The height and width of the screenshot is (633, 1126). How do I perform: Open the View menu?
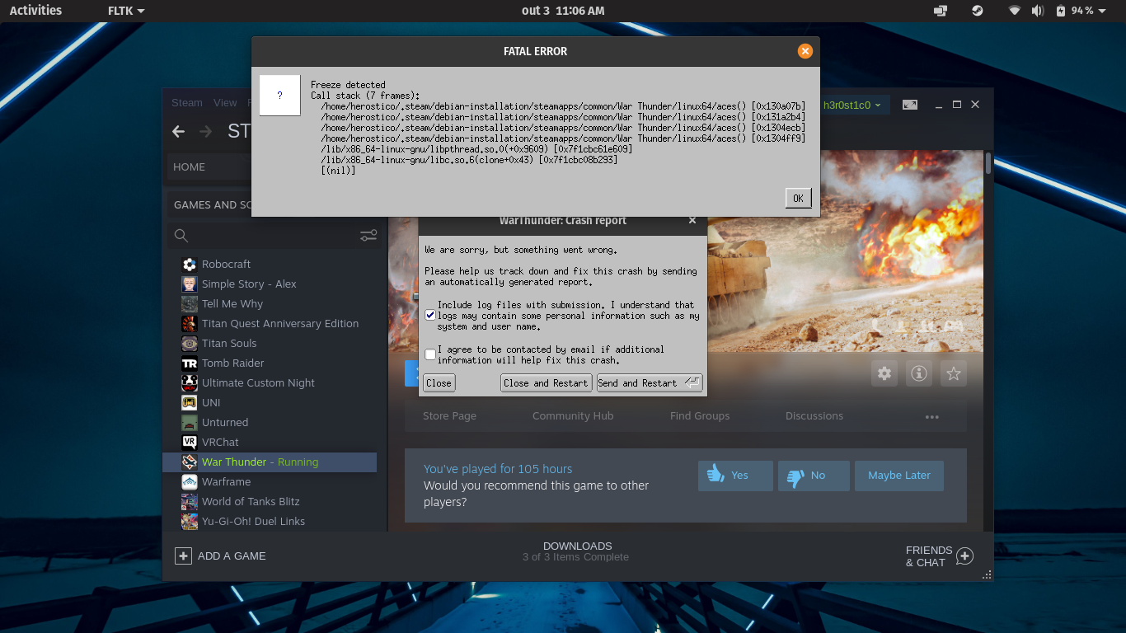tap(225, 103)
